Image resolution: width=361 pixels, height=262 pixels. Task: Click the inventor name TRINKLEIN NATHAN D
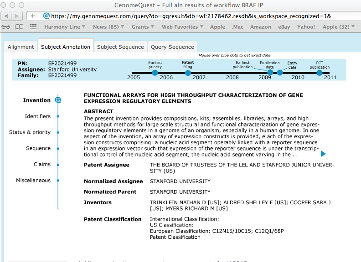coord(178,202)
